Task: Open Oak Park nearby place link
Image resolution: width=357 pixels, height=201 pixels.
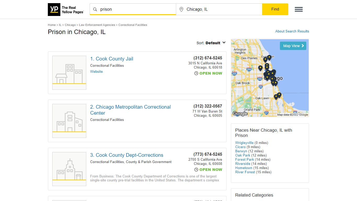Action: click(243, 155)
